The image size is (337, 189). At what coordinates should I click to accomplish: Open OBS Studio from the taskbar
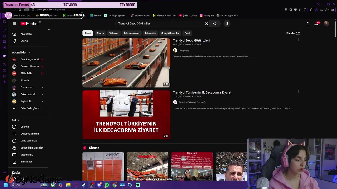(91, 185)
